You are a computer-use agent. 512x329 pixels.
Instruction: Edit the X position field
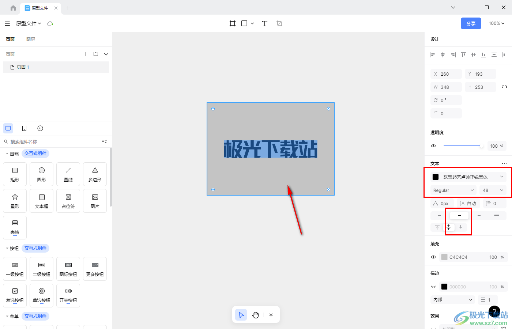pyautogui.click(x=446, y=74)
